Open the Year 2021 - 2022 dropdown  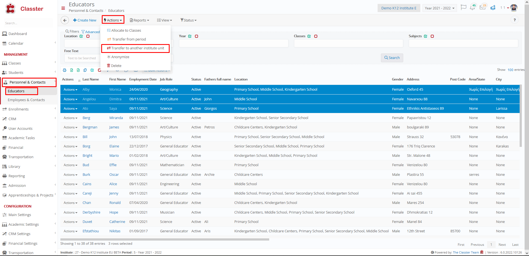[x=440, y=8]
